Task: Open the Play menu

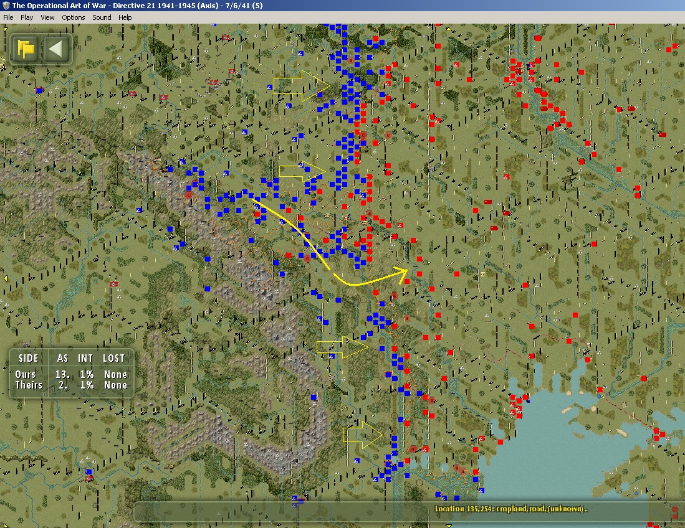Action: pos(27,17)
